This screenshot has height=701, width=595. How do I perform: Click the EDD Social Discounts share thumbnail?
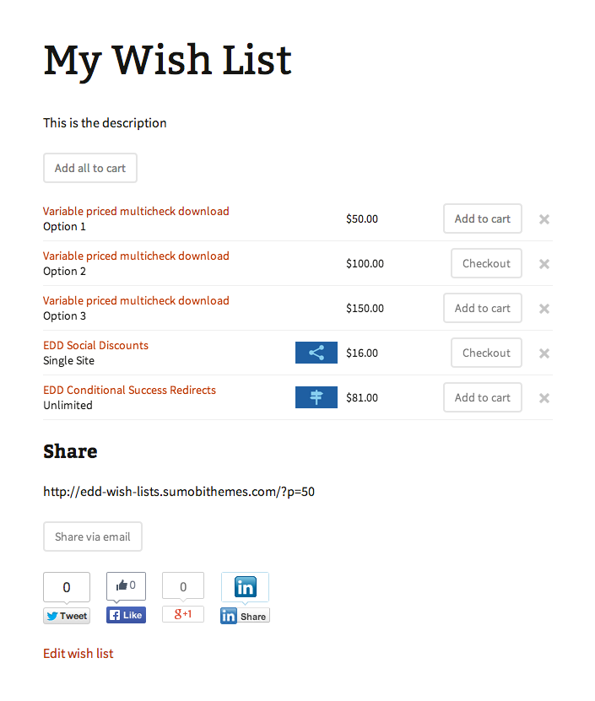point(316,353)
